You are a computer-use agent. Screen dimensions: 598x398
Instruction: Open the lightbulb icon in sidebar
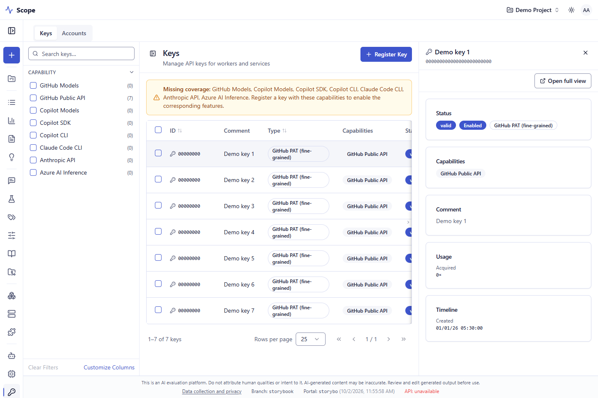(x=12, y=157)
